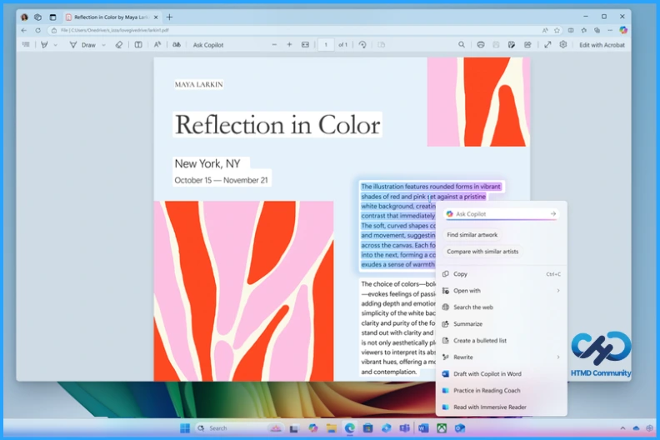Click the New York, NY text
Viewport: 660px width, 440px height.
coord(207,163)
